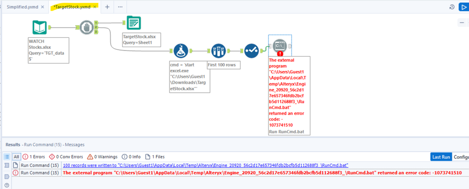Close the Simplified.yxmd tab
The width and height of the screenshot is (469, 189).
(42, 7)
